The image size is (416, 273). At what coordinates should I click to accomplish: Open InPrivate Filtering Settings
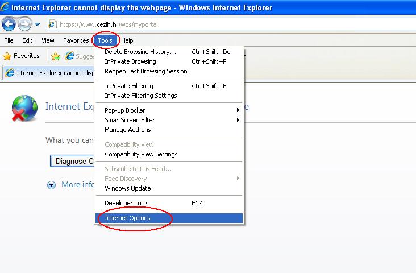pyautogui.click(x=169, y=96)
